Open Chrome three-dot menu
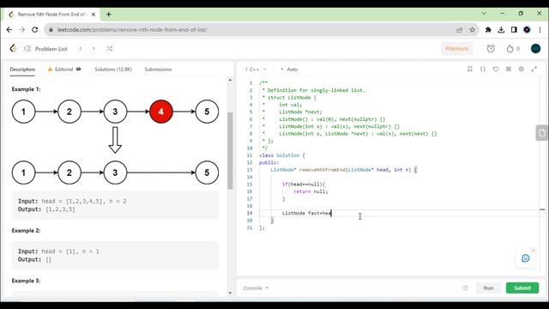 point(540,30)
